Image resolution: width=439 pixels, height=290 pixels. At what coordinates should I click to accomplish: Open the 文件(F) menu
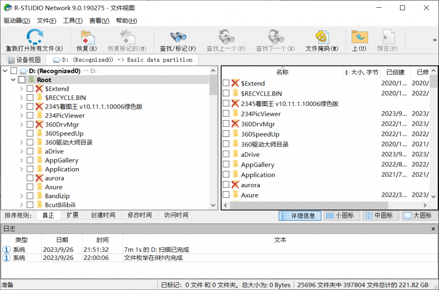click(46, 21)
